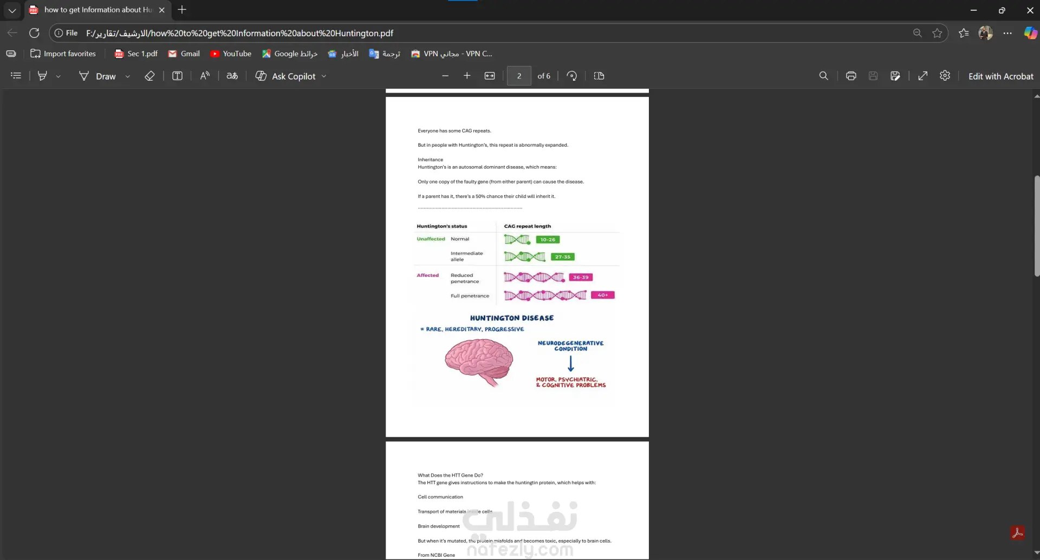1040x560 pixels.
Task: Click the 'What Does the HTT Gene Do?' text
Action: coord(450,476)
